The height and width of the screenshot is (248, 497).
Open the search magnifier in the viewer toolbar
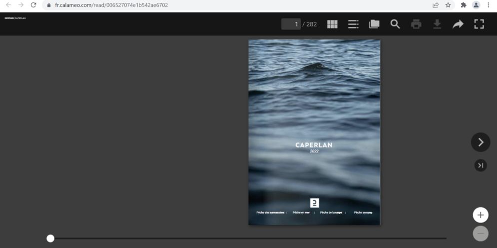tap(395, 24)
